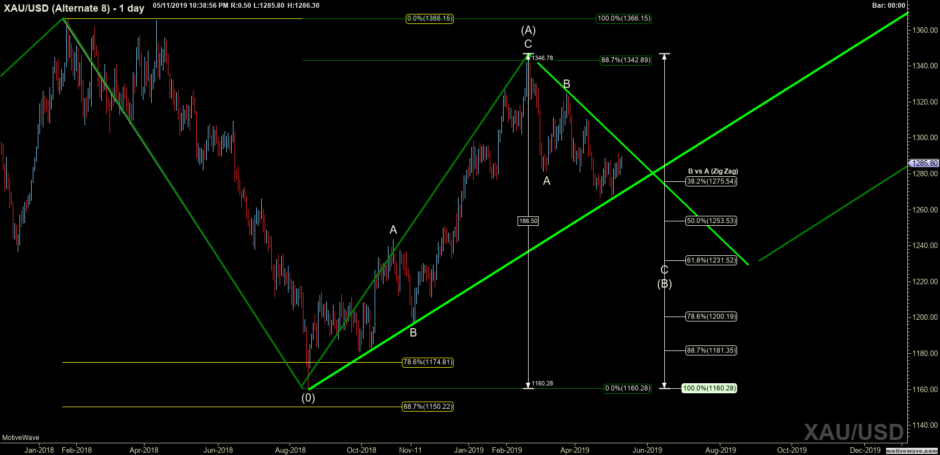
Task: Click the 1260.00 price axis label
Action: (x=925, y=210)
